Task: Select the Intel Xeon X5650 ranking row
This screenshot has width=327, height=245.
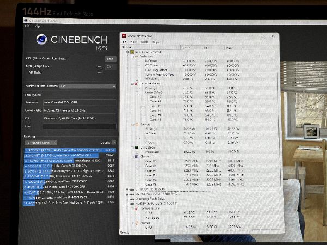Action: click(70, 181)
